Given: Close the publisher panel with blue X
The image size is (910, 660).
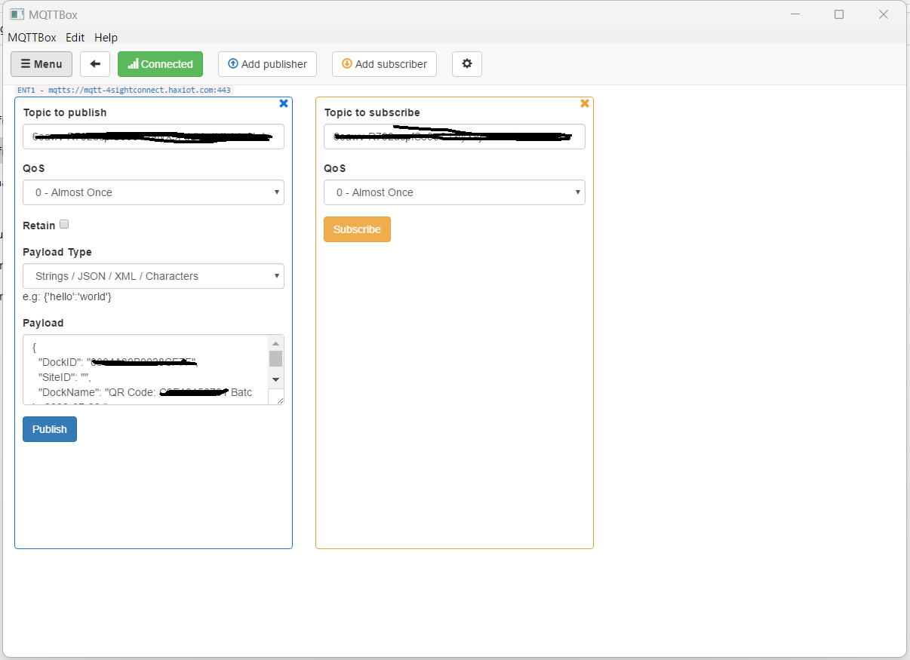Looking at the screenshot, I should tap(284, 103).
